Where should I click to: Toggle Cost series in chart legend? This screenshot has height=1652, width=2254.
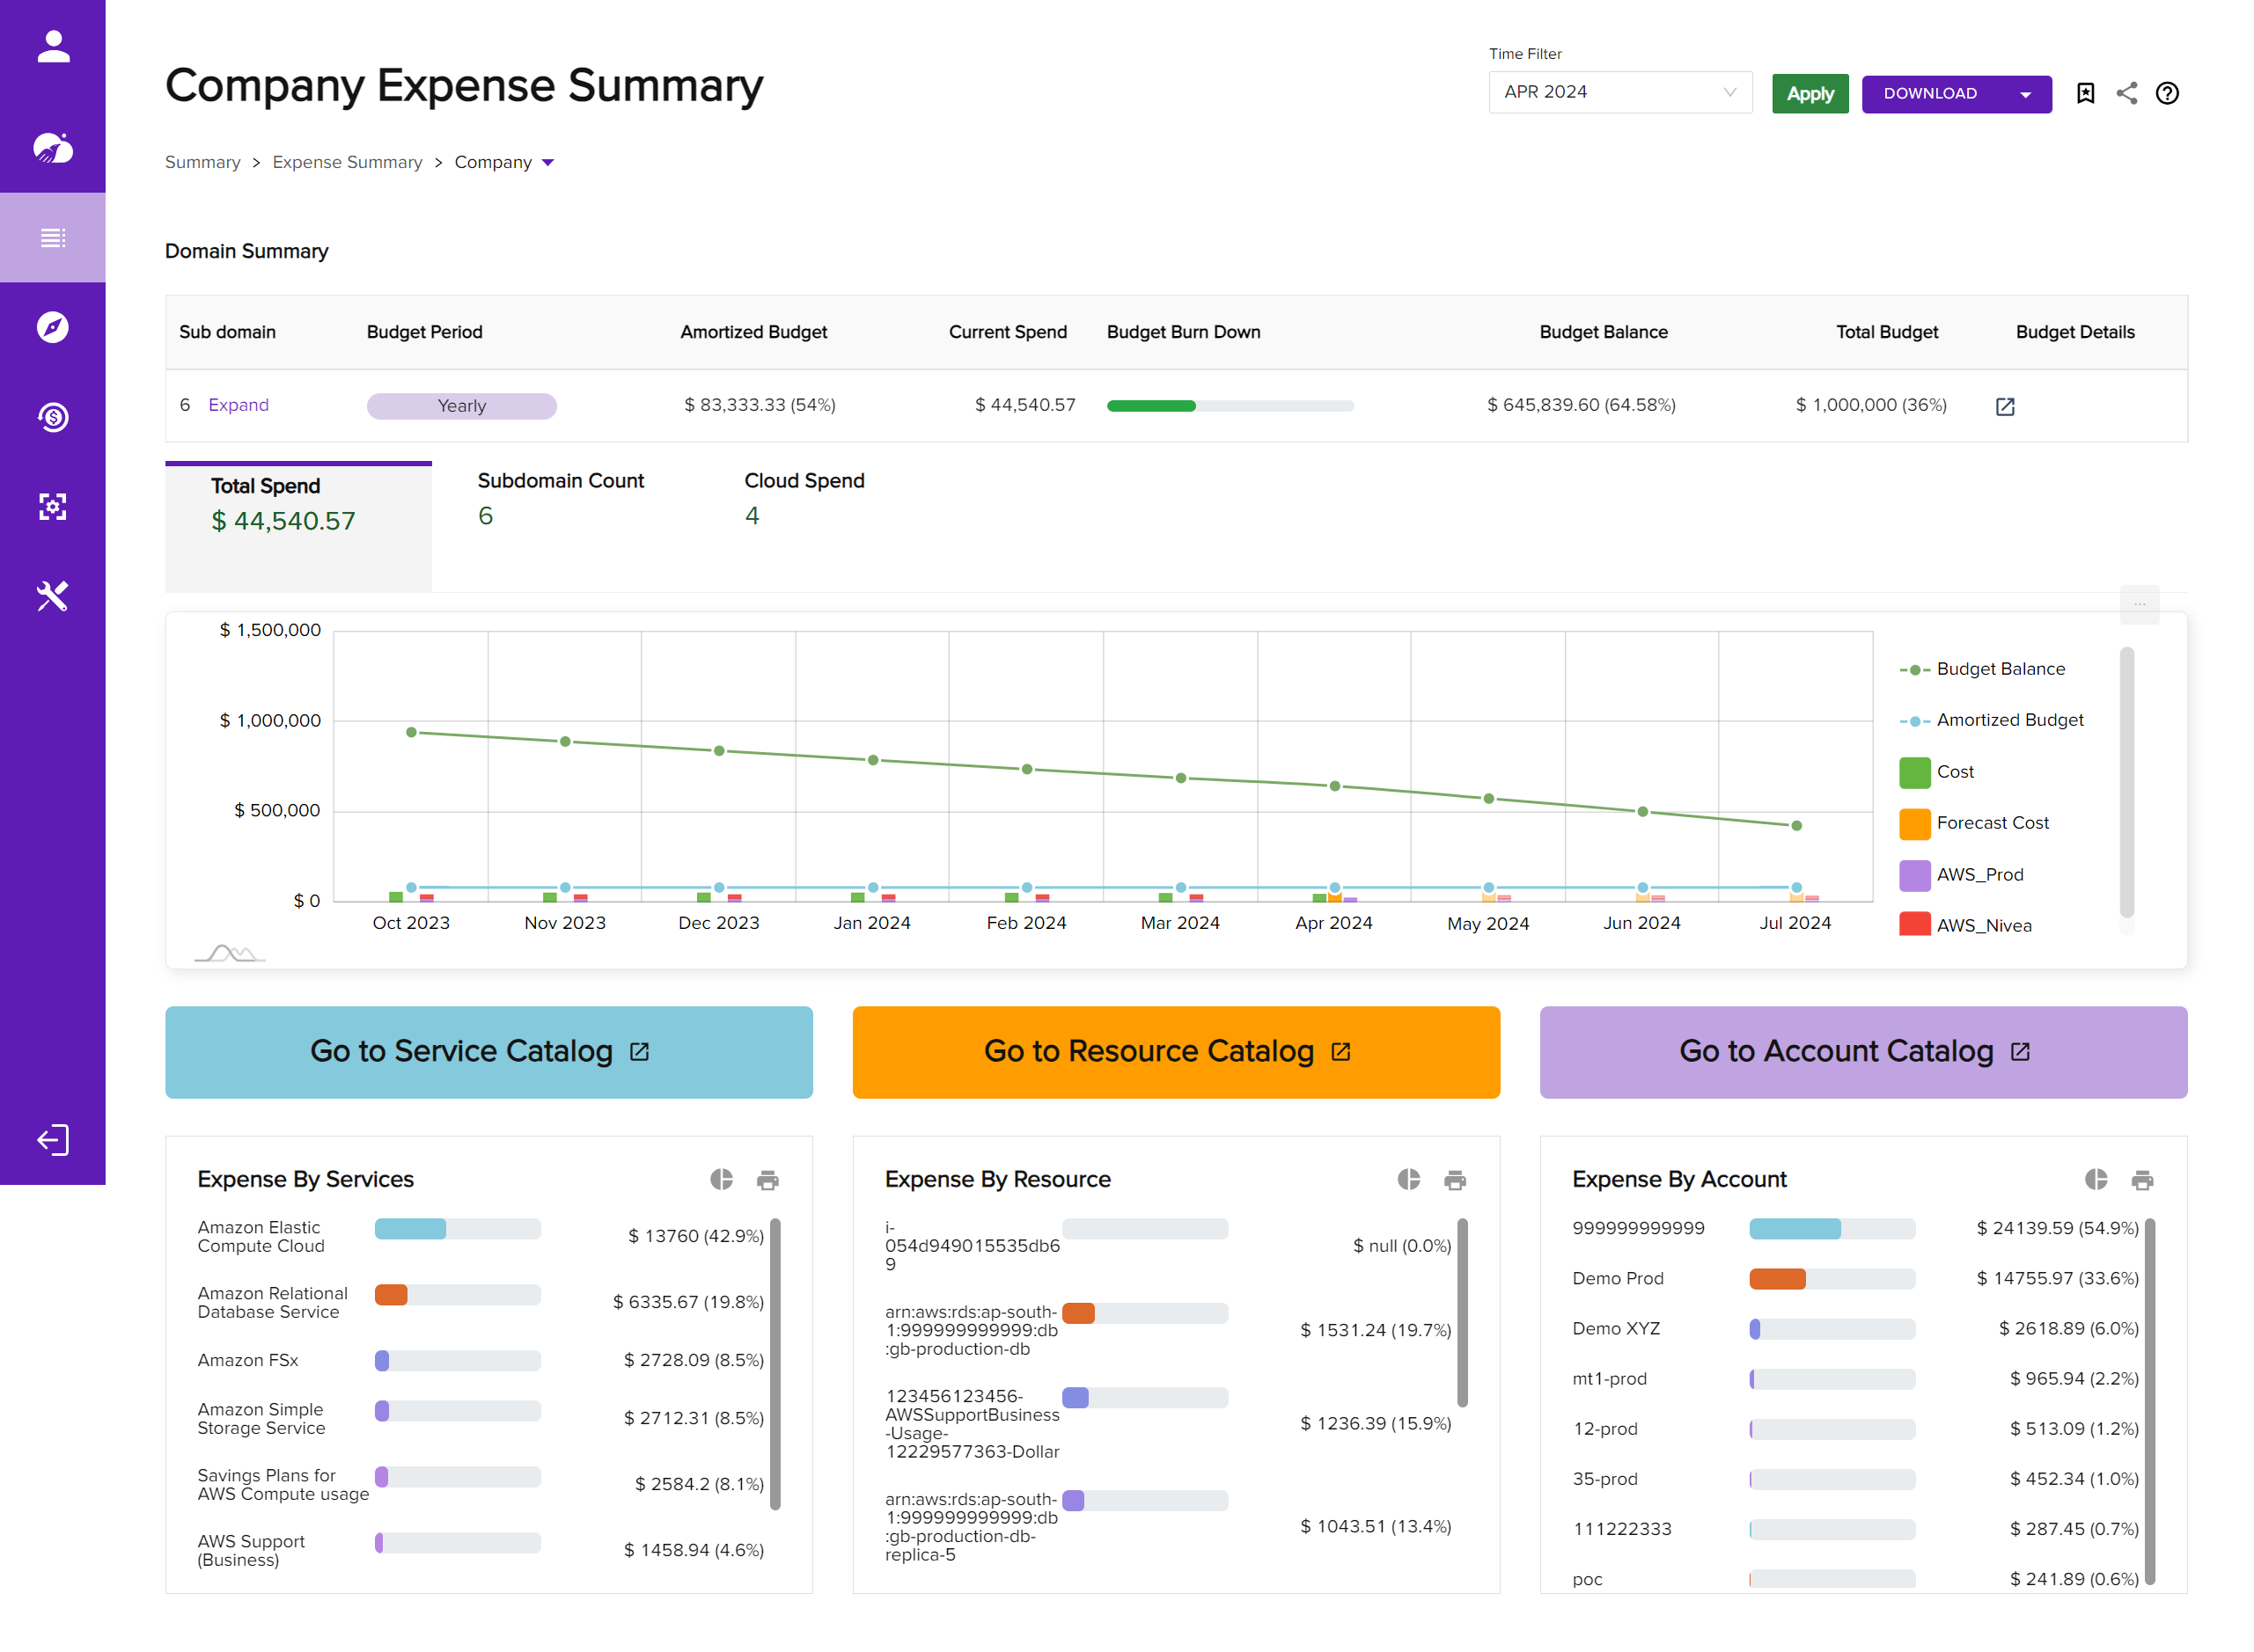click(x=1936, y=772)
